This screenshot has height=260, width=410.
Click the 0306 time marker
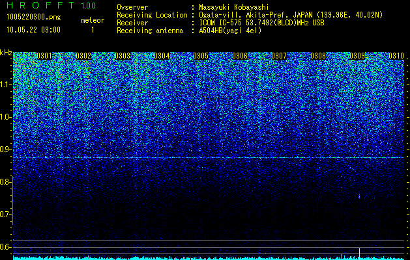point(240,56)
